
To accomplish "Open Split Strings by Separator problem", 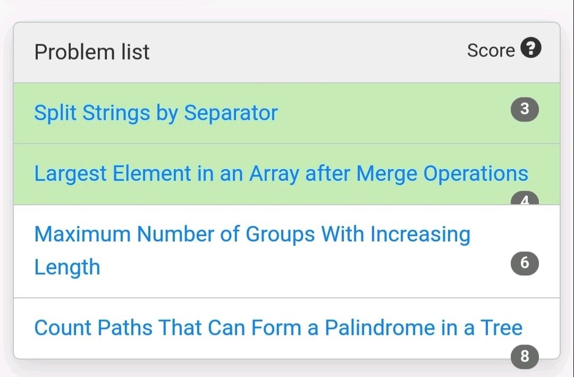I will (x=156, y=113).
